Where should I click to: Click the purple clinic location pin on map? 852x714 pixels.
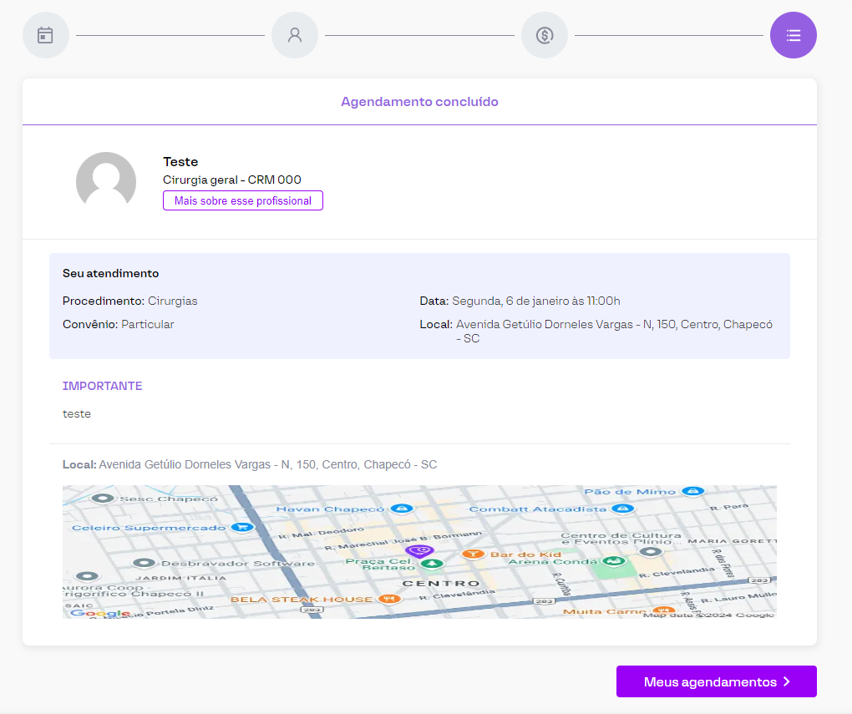coord(420,550)
